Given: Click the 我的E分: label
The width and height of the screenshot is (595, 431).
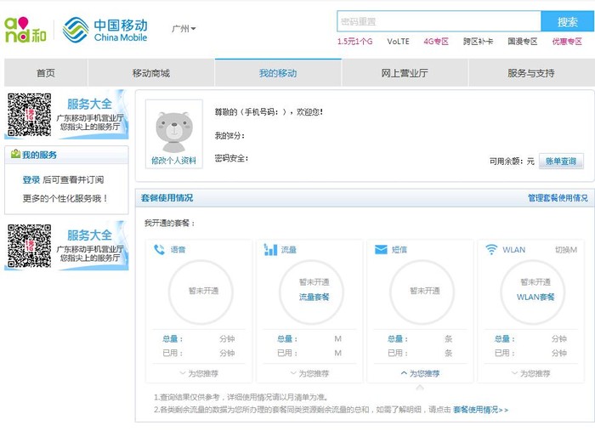Looking at the screenshot, I should coord(229,135).
